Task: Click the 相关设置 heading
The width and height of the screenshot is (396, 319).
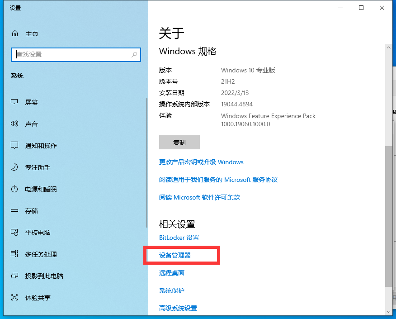Action: 177,224
